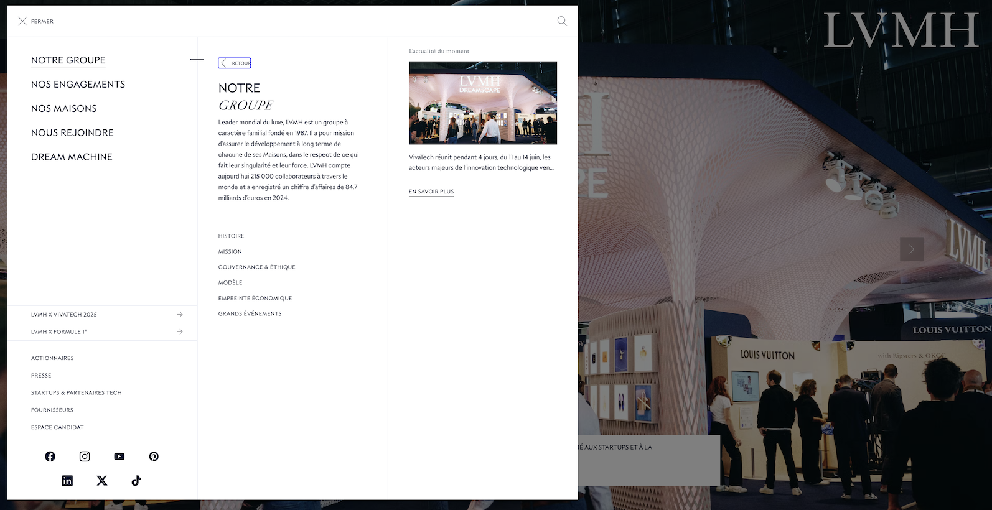Go back using the RETOUR button
992x510 pixels.
click(235, 63)
